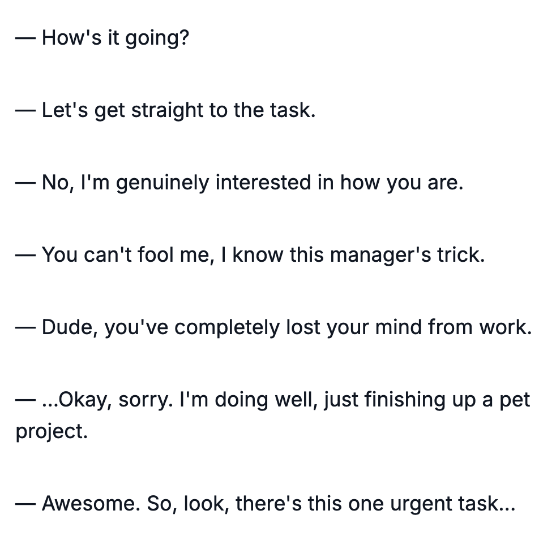Viewport: 556px width, 545px height.
Task: Click the word "genuinely" in the text
Action: coord(162,183)
